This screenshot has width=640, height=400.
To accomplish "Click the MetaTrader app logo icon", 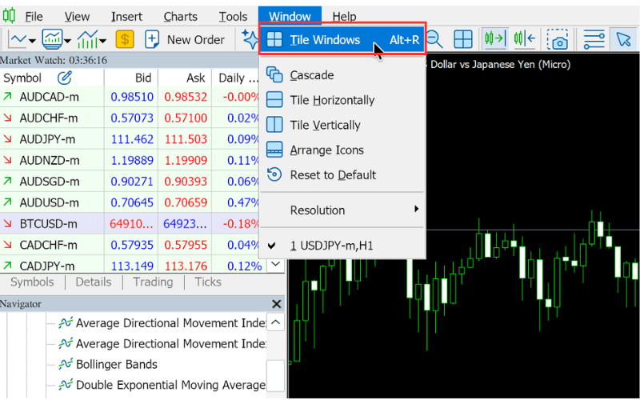I will [9, 16].
